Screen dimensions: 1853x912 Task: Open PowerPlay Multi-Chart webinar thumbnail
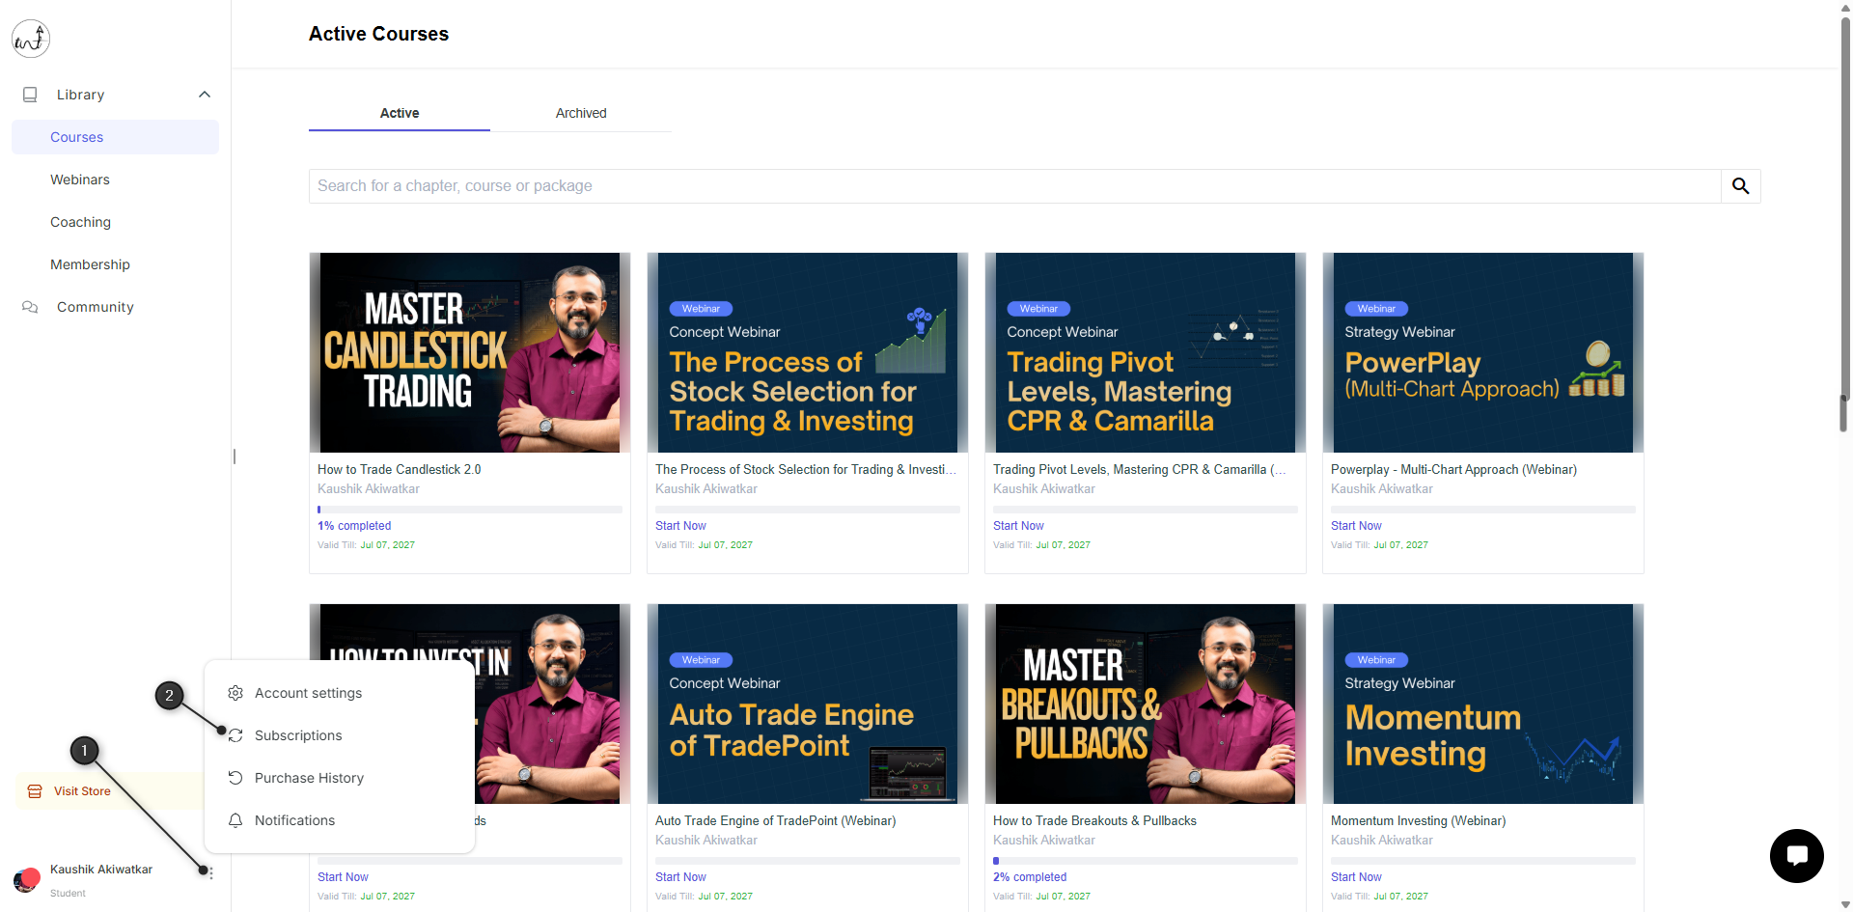(1483, 352)
